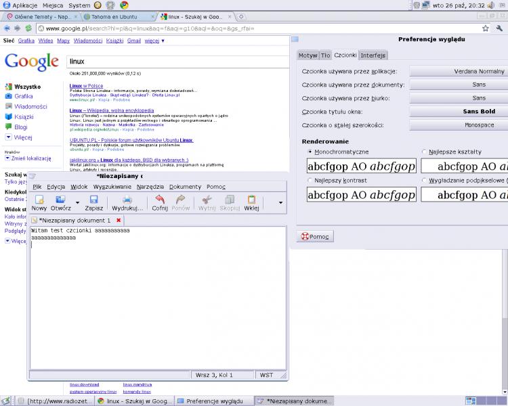The height and width of the screenshot is (406, 508).
Task: Open the browser wrench settings icon
Action: [x=501, y=28]
